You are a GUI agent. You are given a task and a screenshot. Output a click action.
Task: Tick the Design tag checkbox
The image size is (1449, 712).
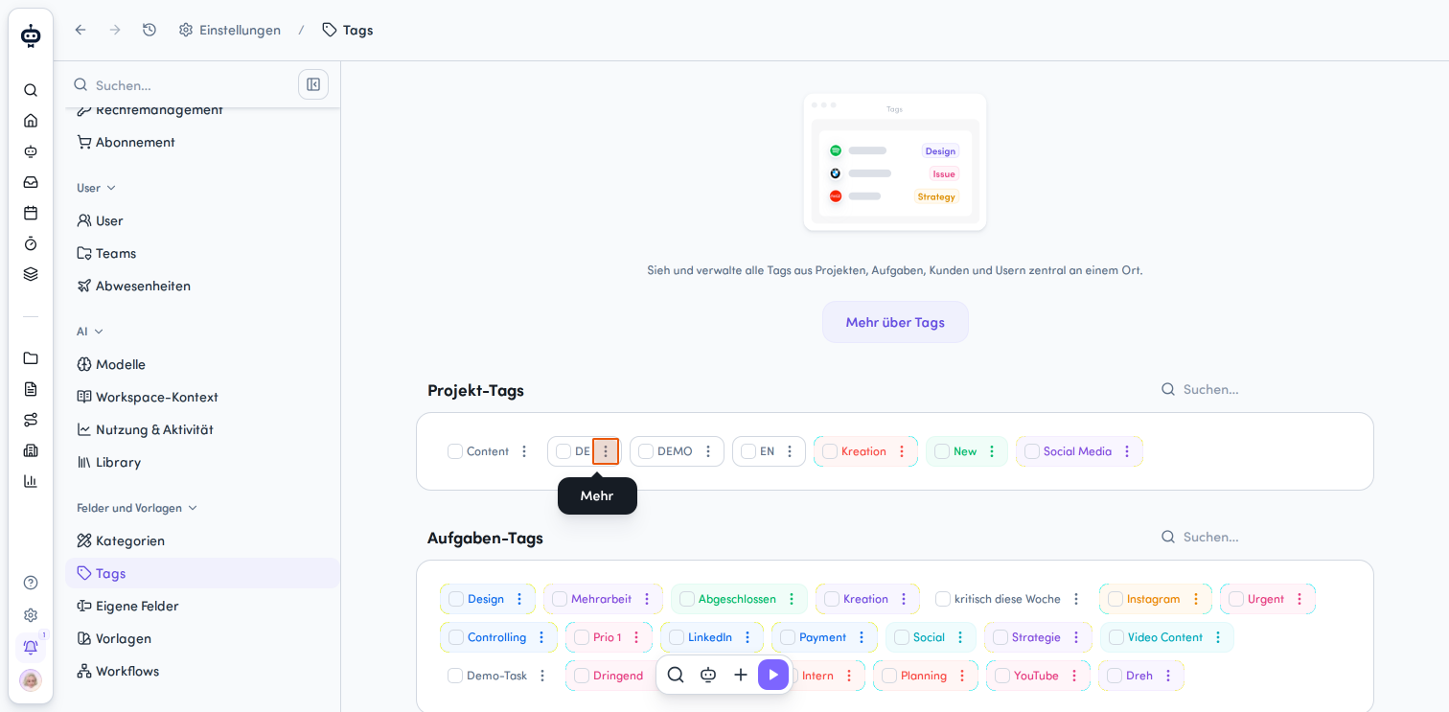click(x=456, y=599)
